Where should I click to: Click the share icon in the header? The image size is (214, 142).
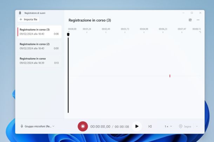pyautogui.click(x=190, y=20)
